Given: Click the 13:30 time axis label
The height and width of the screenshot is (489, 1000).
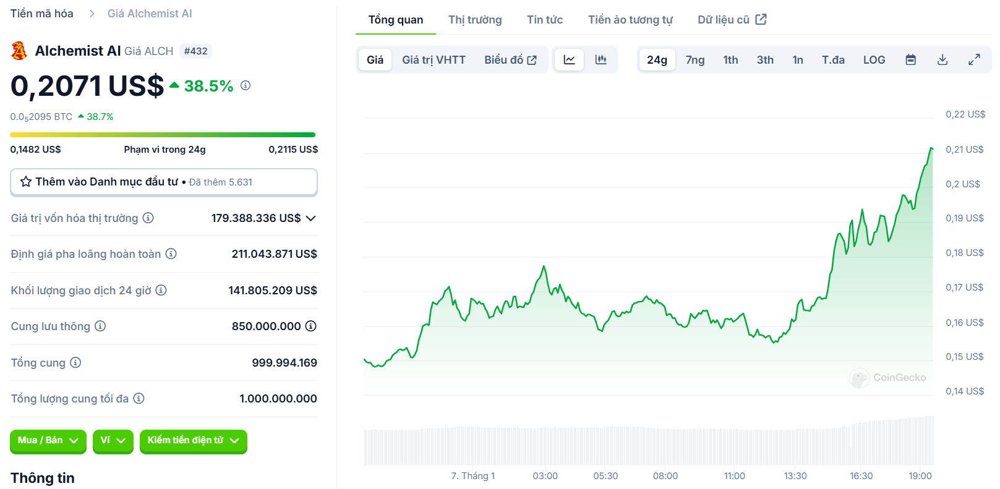Looking at the screenshot, I should (795, 476).
